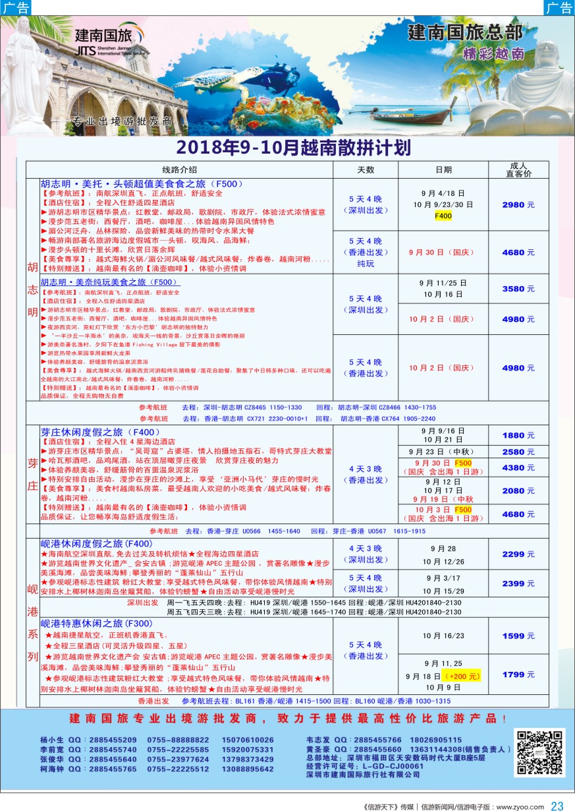Click the 日期 column header
This screenshot has width=575, height=811.
(x=443, y=169)
